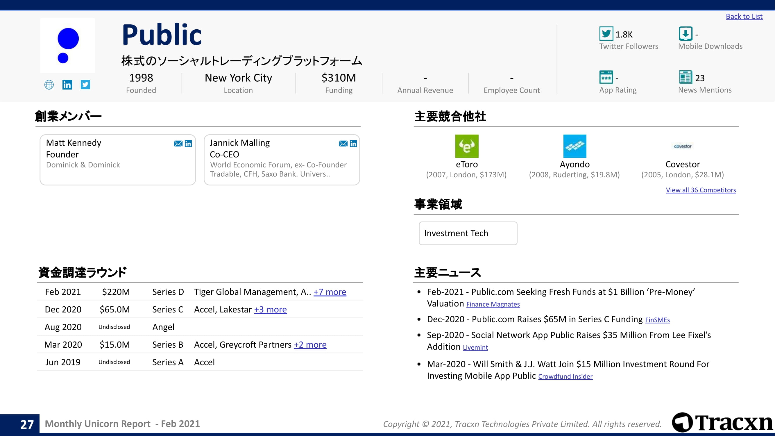
Task: Open Public's LinkedIn page icon
Action: tap(67, 85)
